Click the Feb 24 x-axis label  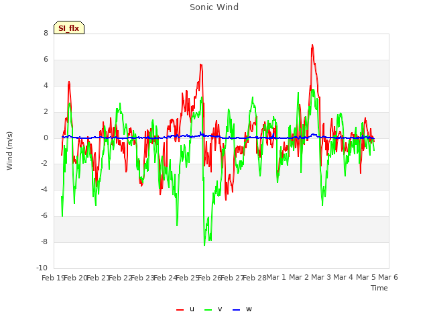point(165,278)
